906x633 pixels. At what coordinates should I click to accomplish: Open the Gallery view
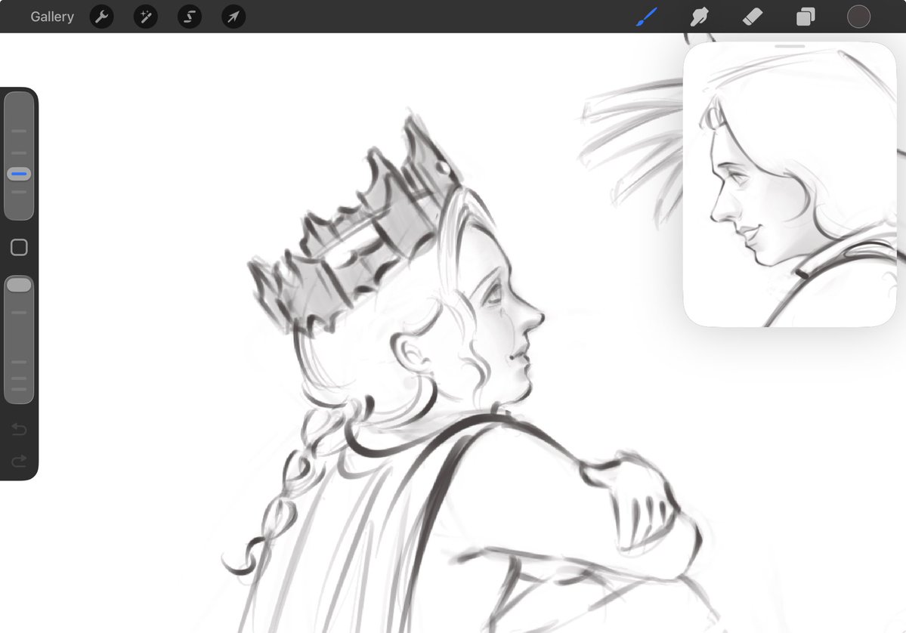coord(52,17)
